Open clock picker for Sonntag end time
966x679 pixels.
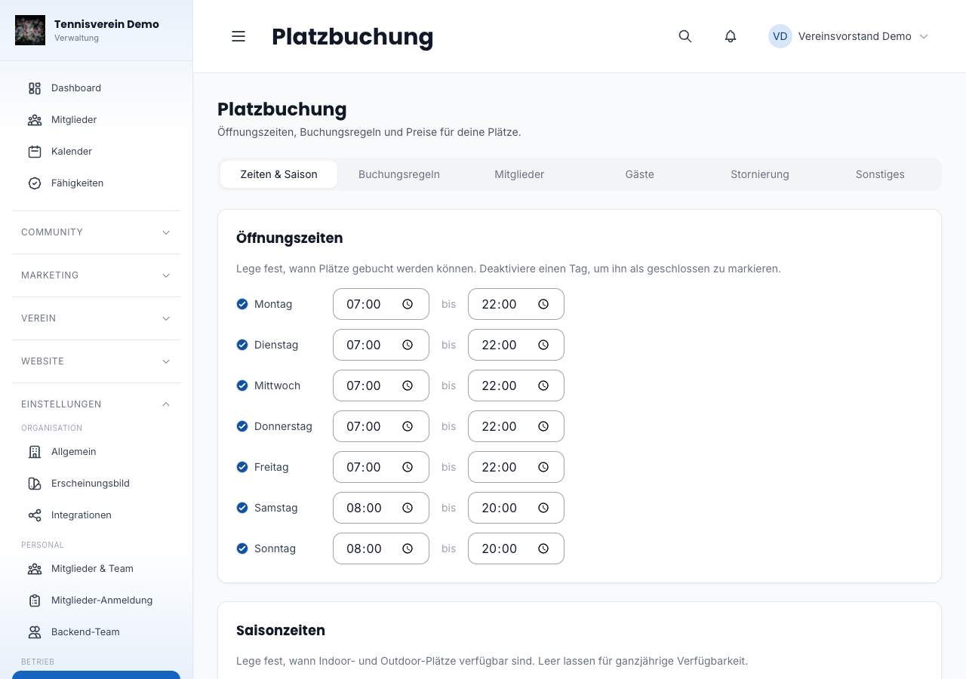[543, 548]
